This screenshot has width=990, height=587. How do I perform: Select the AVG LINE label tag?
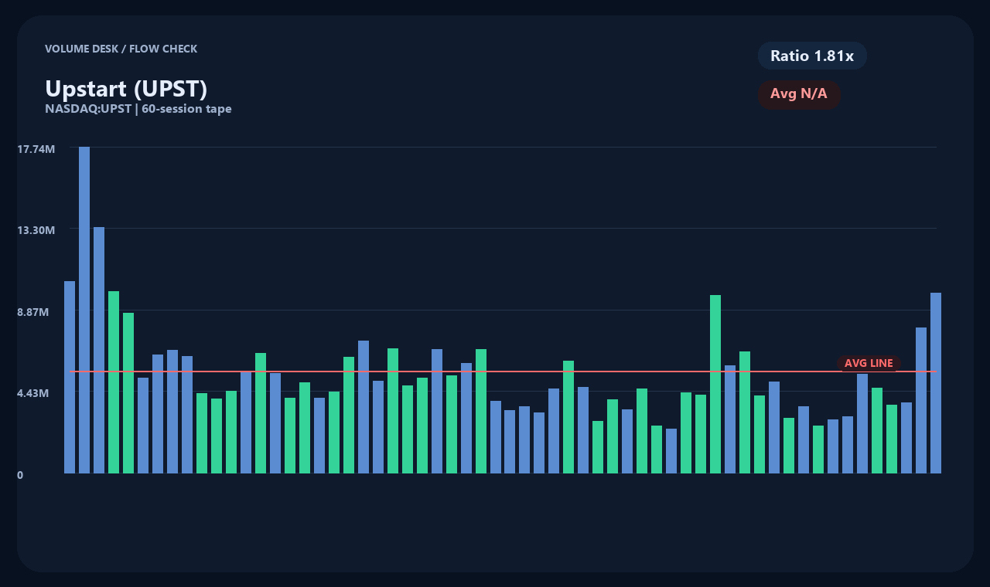tap(869, 363)
